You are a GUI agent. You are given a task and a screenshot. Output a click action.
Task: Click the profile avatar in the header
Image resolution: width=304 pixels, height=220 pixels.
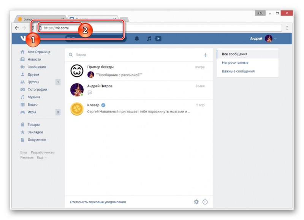269,39
